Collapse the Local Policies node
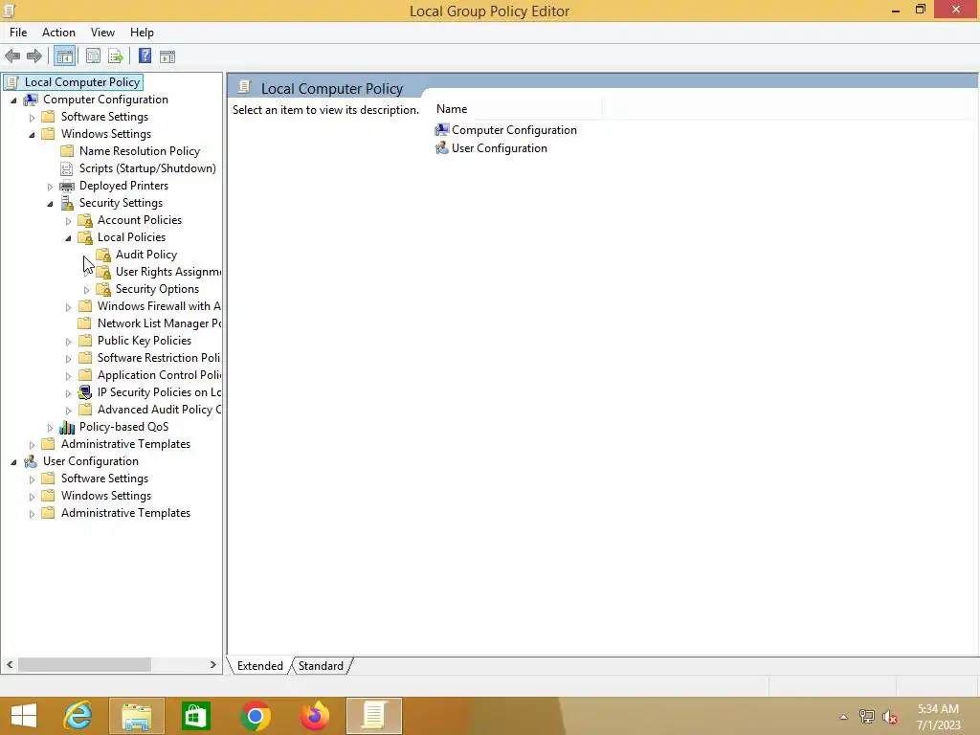The image size is (980, 735). coord(68,238)
